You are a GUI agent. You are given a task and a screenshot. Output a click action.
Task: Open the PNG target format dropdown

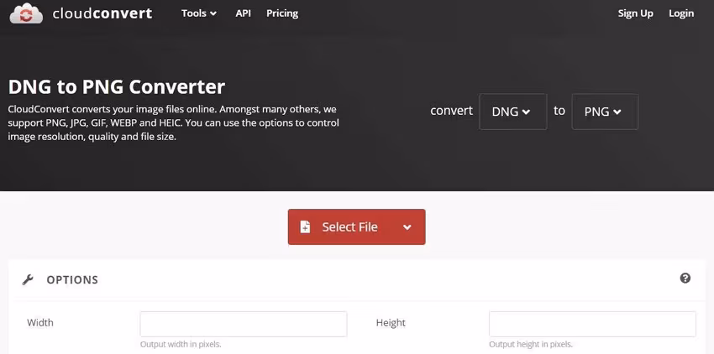605,112
